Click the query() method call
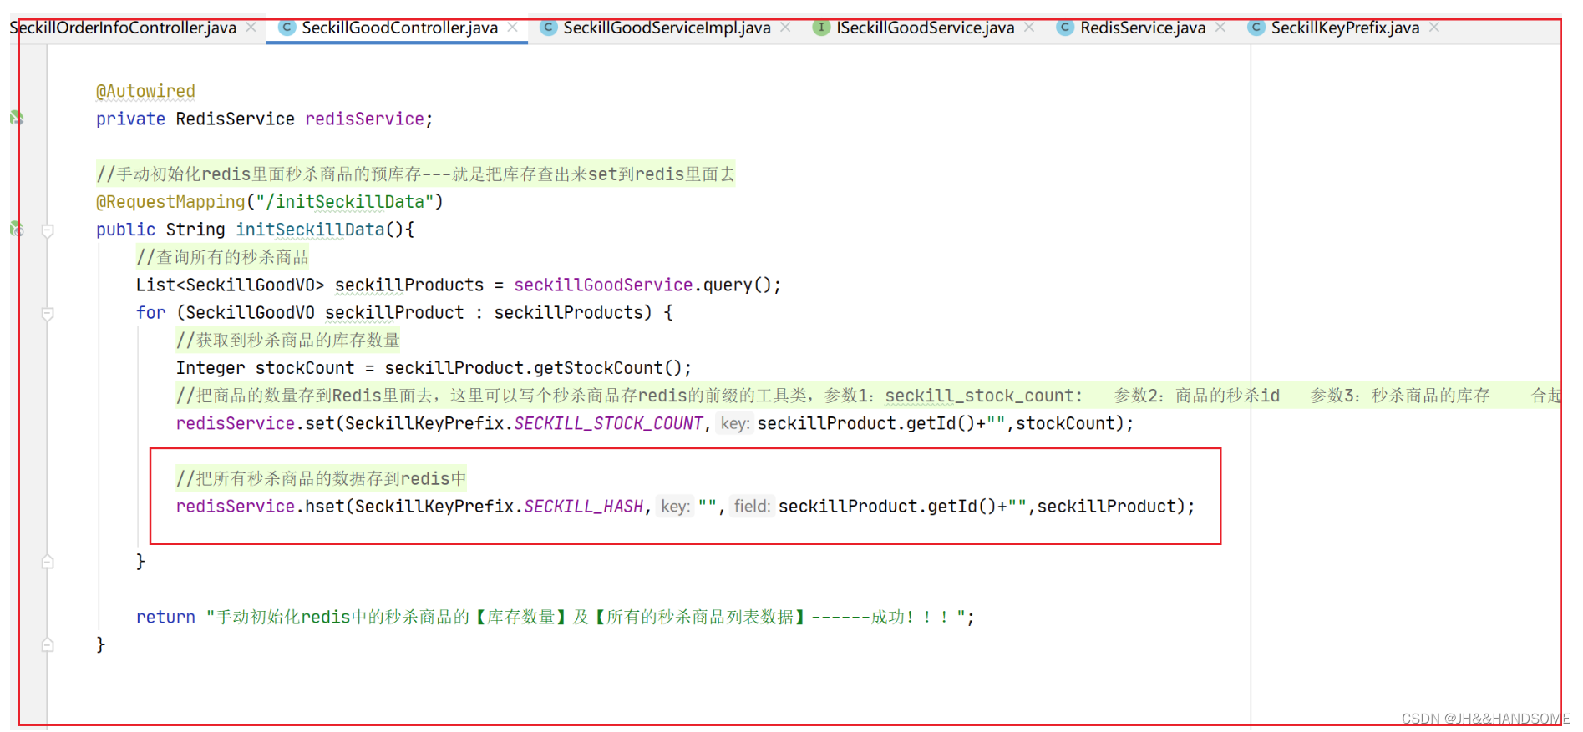This screenshot has width=1583, height=732. (738, 285)
